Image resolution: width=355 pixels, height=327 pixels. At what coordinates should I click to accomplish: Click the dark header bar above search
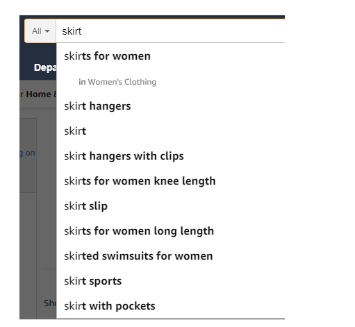tap(152, 17)
